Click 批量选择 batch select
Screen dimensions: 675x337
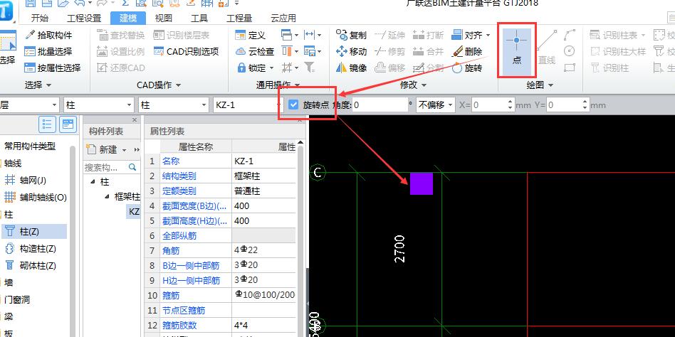48,52
